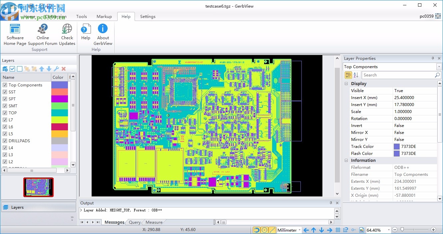443x234 pixels.
Task: Click the Search field in Layer Properties
Action: [398, 75]
